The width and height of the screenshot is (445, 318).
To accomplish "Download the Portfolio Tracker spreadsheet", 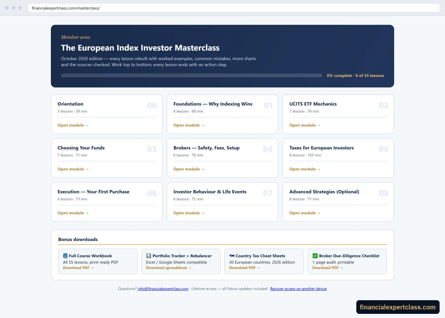I will pos(169,268).
